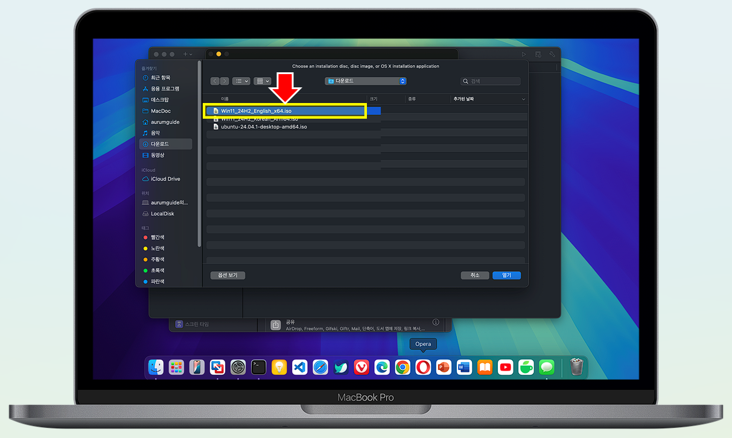Select the Win11_24H2_Korean ISO file
This screenshot has width=732, height=438.
point(259,119)
